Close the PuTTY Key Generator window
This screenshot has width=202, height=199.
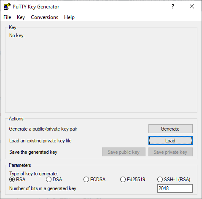coord(192,6)
